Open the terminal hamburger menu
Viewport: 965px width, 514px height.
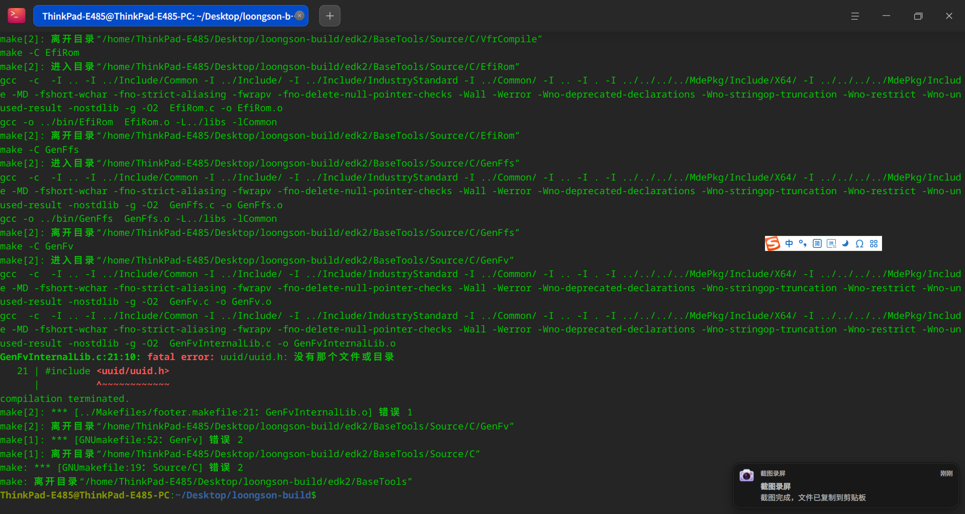(855, 16)
